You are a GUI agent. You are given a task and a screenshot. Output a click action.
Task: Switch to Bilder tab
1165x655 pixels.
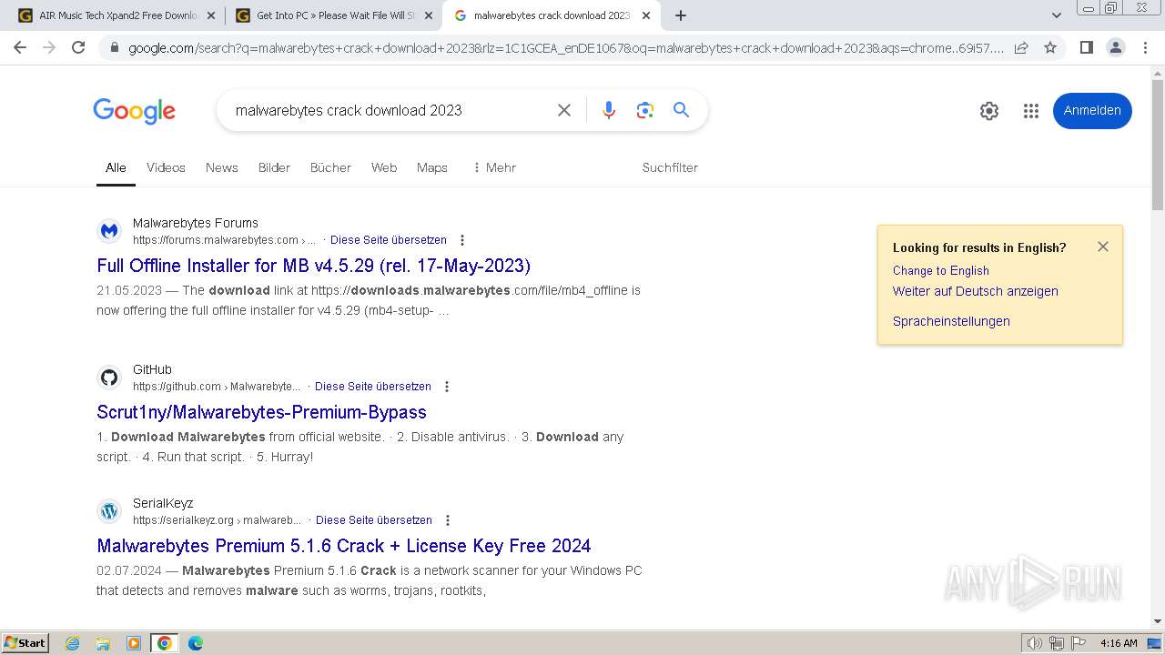click(274, 167)
